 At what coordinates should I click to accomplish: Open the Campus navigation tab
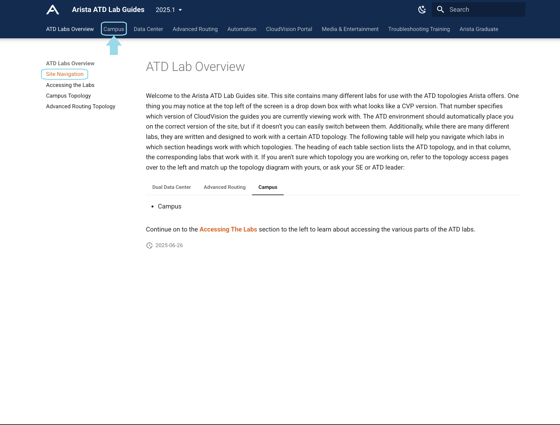click(114, 29)
